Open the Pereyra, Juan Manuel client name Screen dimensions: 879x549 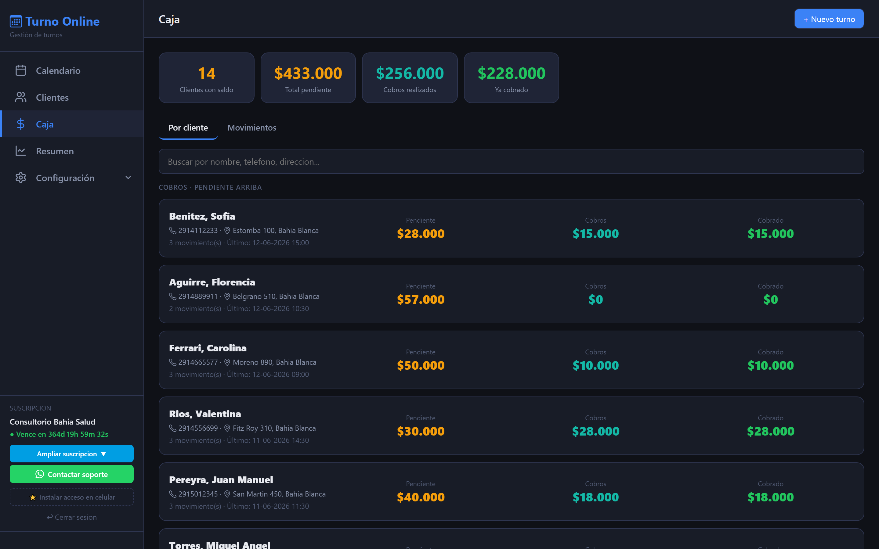coord(221,480)
